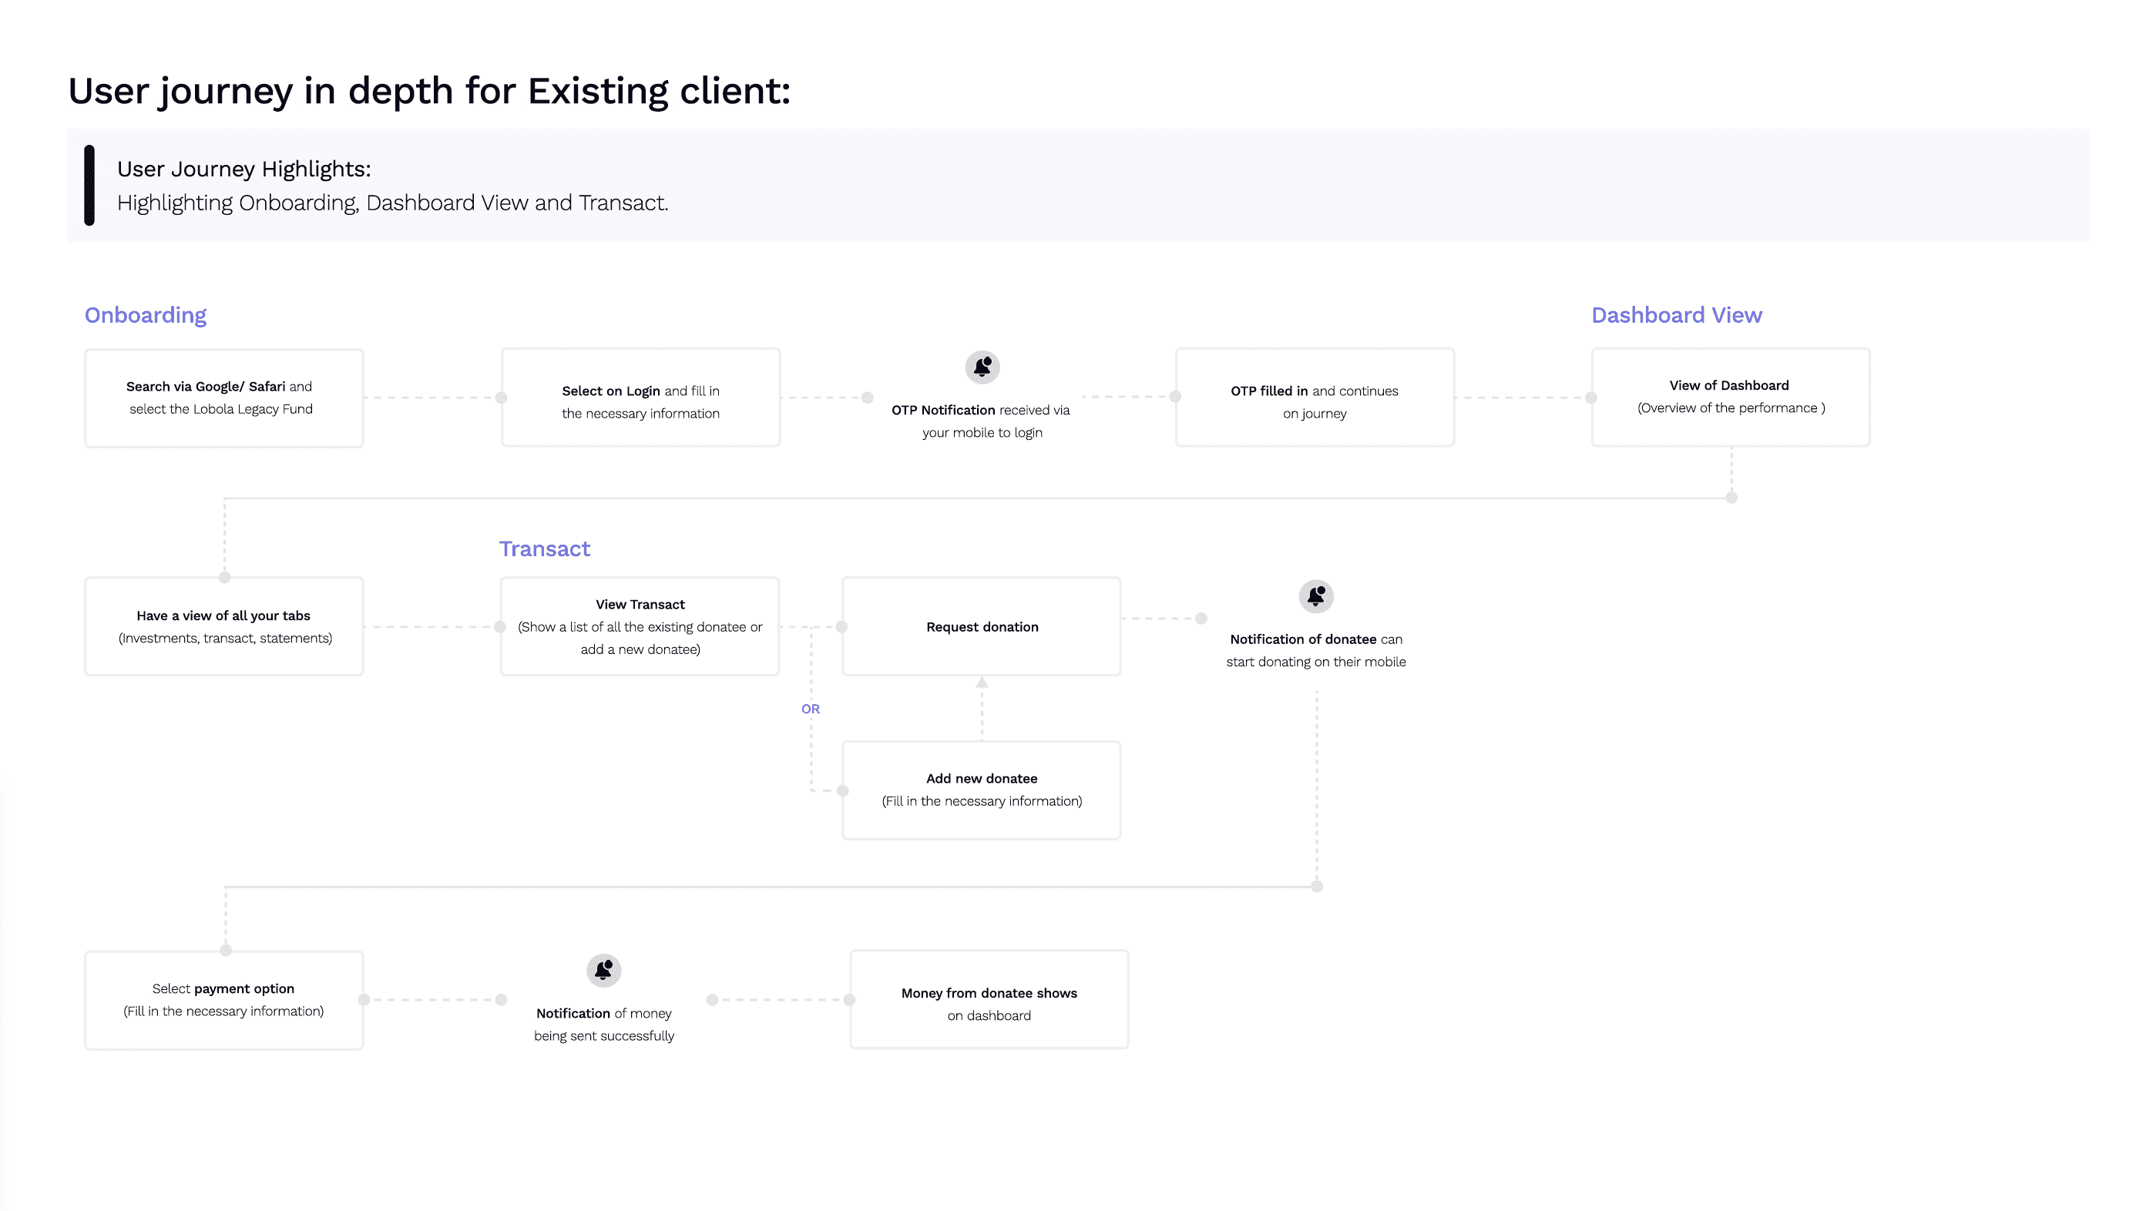Click the View of Dashboard box
The height and width of the screenshot is (1211, 2156).
pos(1730,398)
